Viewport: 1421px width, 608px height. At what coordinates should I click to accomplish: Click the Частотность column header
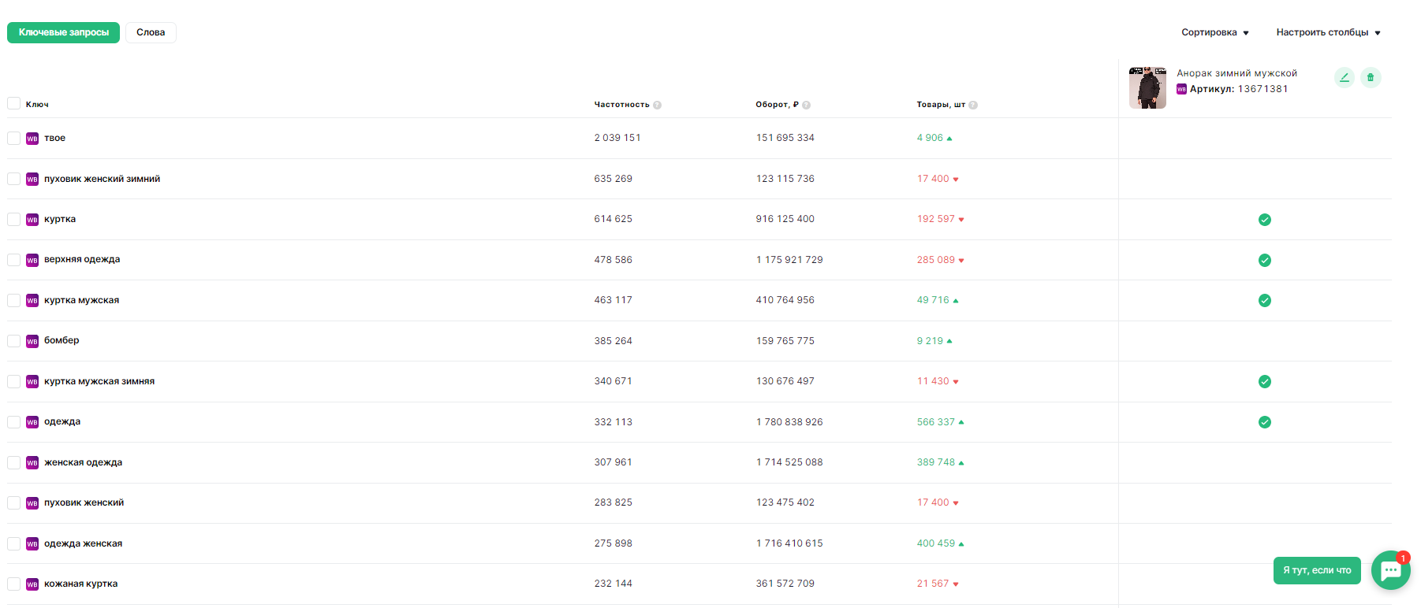621,105
